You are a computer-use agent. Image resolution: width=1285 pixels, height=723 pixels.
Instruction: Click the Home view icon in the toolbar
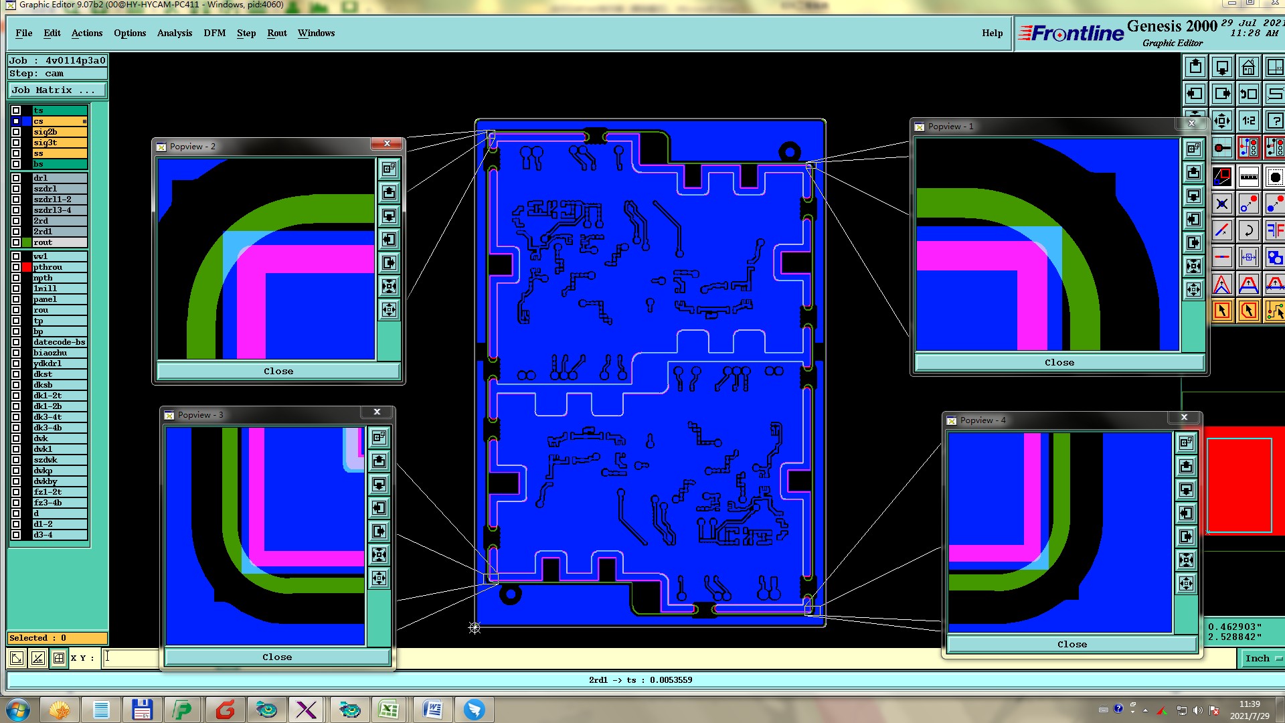(1248, 68)
